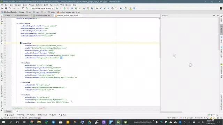Open the Navigate menu

tap(18, 5)
